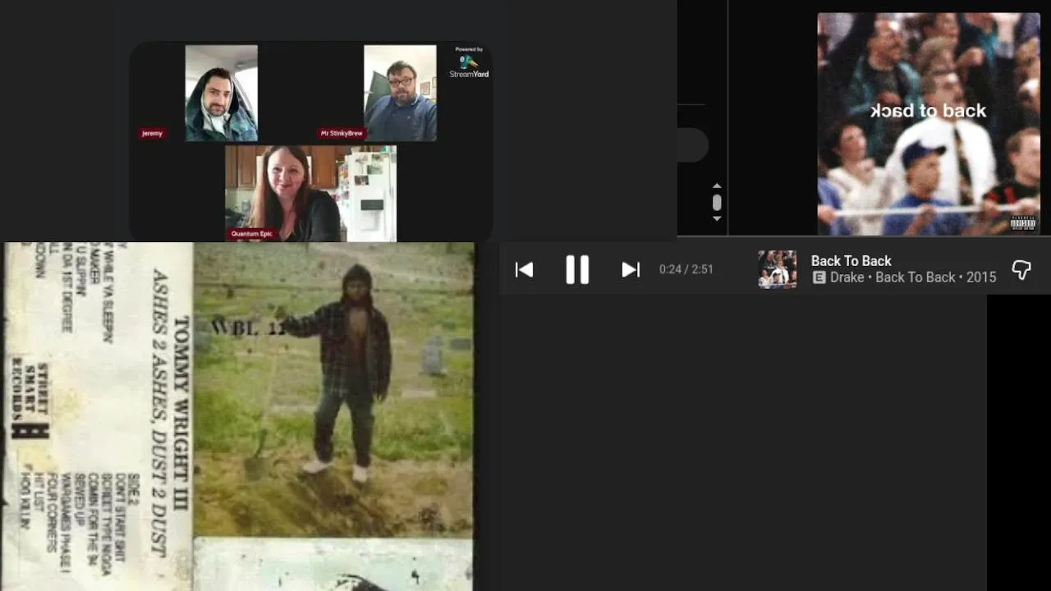Skip to the previous track
This screenshot has height=591, width=1051.
[524, 269]
